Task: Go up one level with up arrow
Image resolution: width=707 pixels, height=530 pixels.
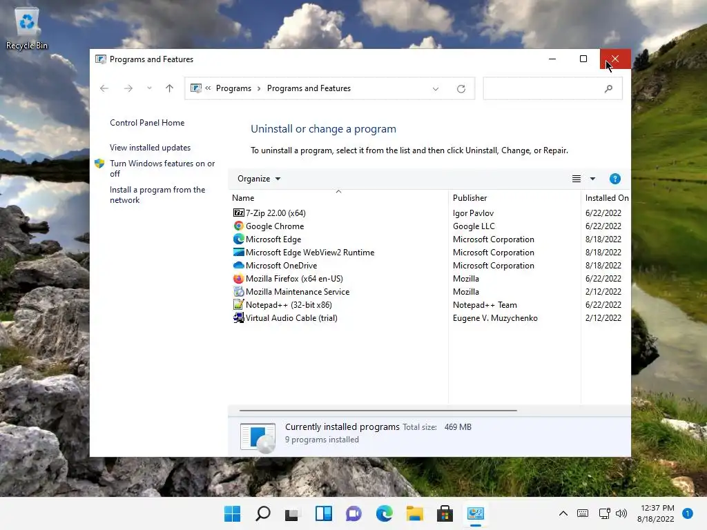Action: 170,88
